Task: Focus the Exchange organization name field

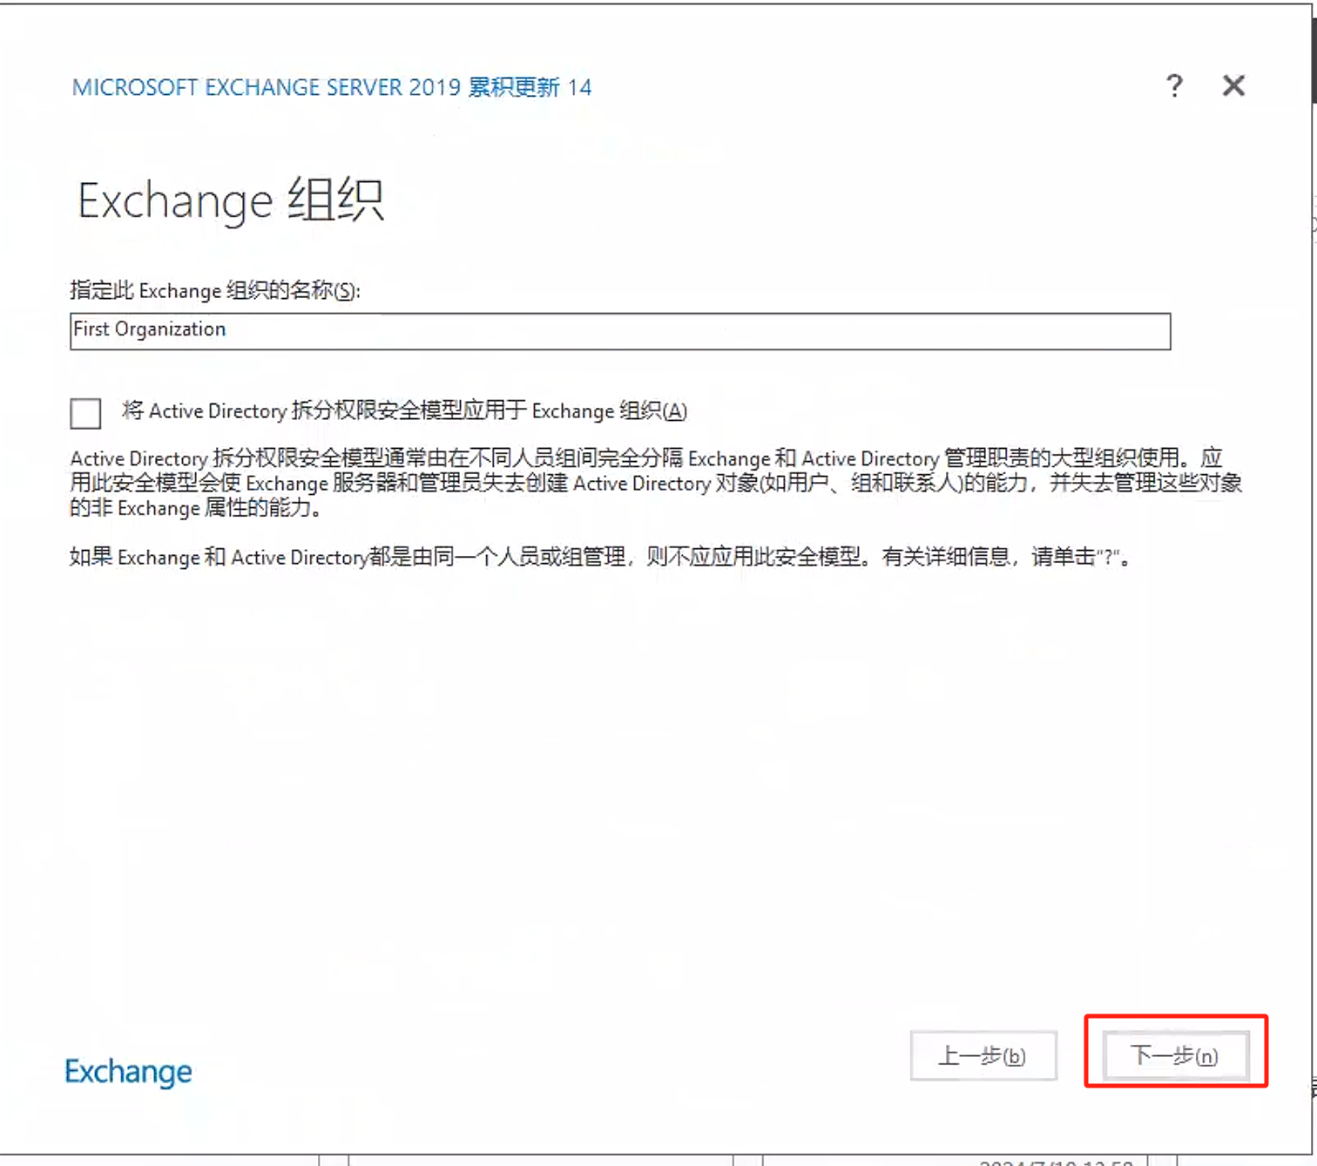Action: click(x=620, y=331)
